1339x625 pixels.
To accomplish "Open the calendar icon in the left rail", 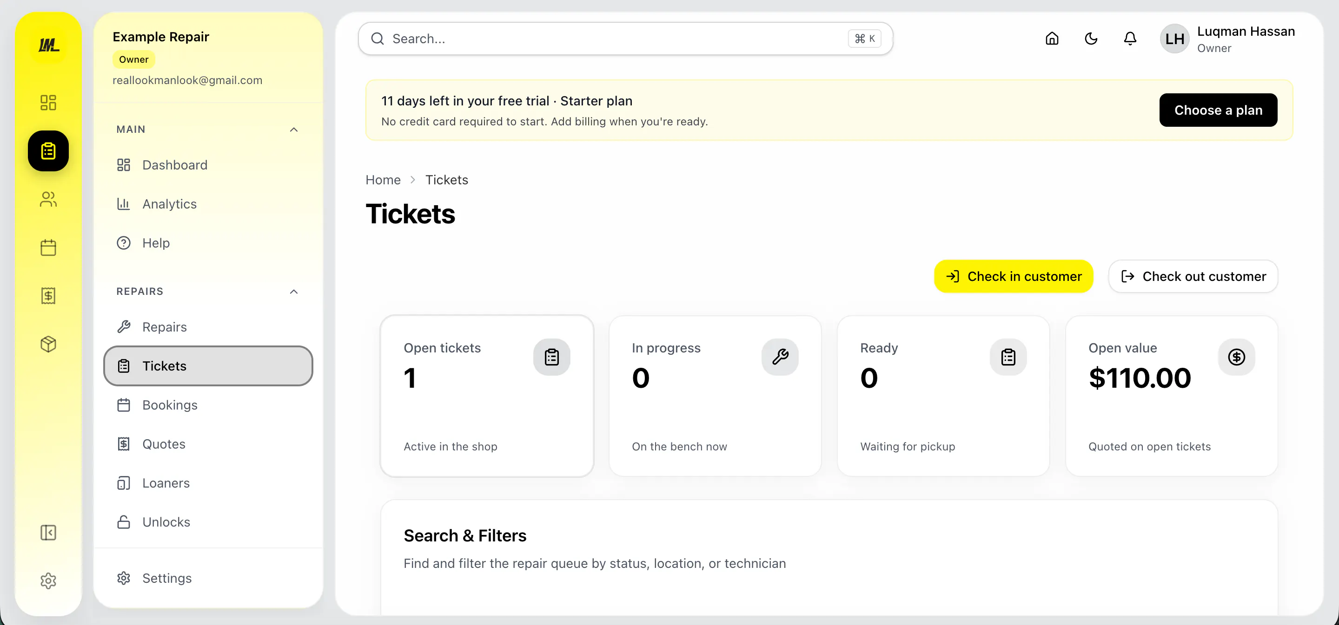I will pyautogui.click(x=48, y=247).
